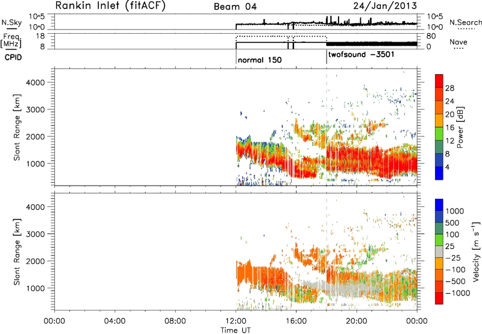Screen dimensions: 482x334
Task: Click the '4000' tick on the power panel
Action: [35, 83]
